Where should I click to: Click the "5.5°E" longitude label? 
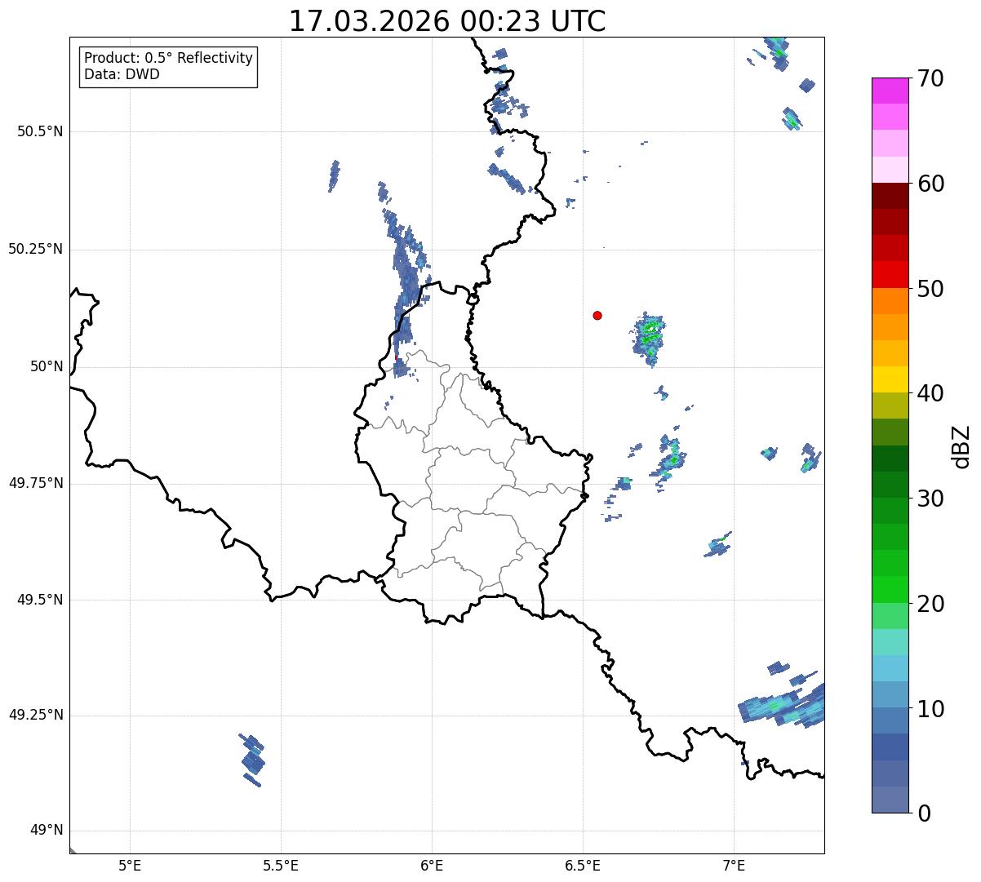click(281, 865)
